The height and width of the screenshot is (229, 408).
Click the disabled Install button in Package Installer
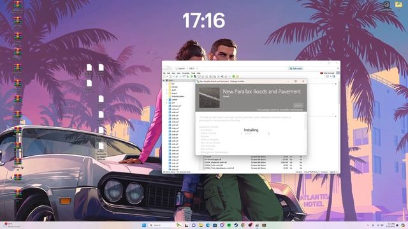pos(298,105)
